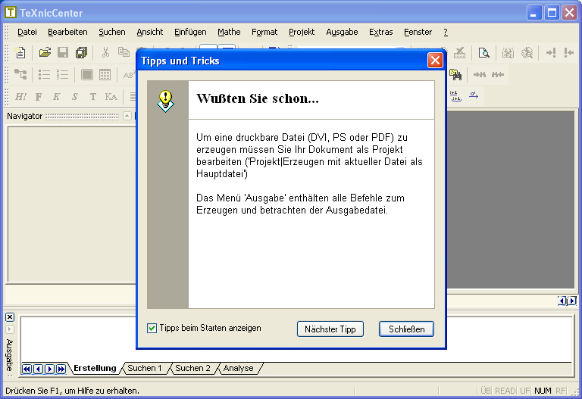
Task: Switch to the Suchen 2 tab
Action: pyautogui.click(x=192, y=368)
